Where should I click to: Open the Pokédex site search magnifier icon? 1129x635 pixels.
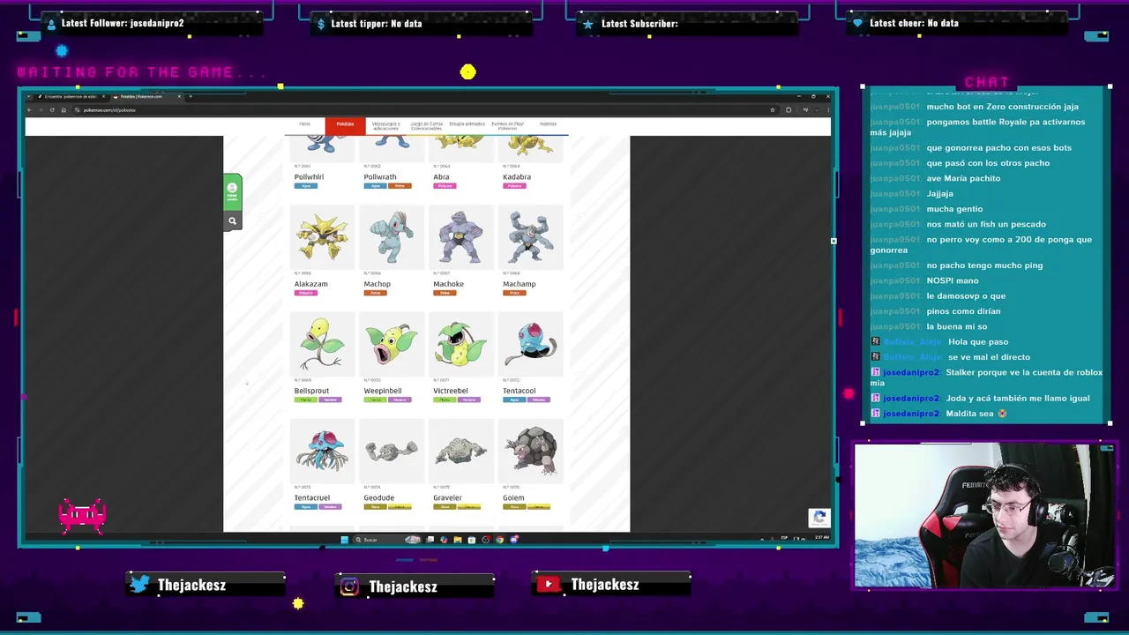(232, 221)
